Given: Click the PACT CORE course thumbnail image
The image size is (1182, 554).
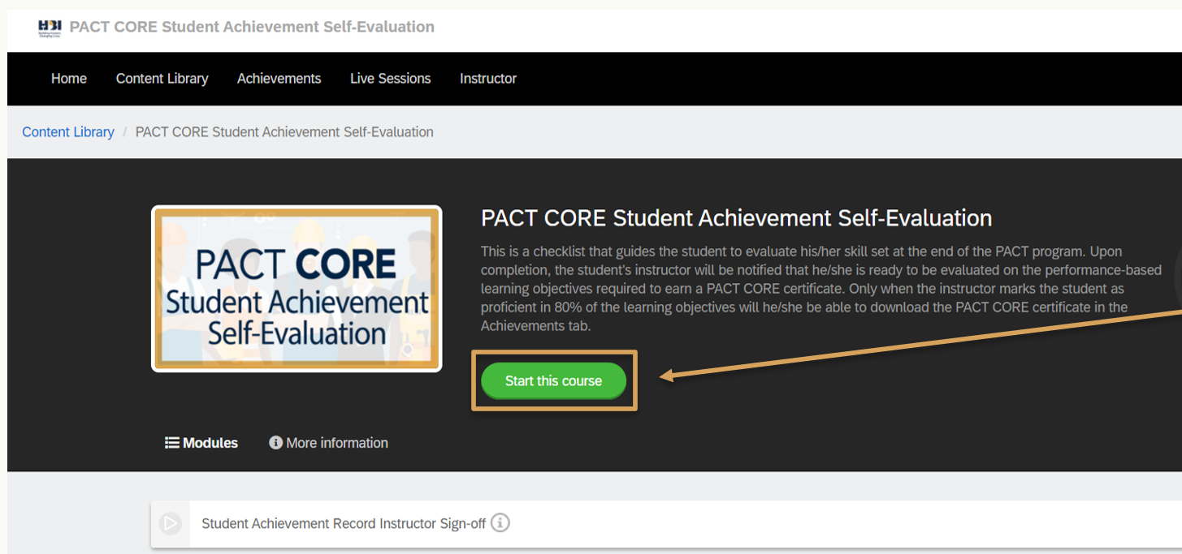Looking at the screenshot, I should (297, 289).
